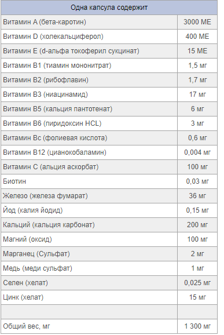Click the Витамин B3 (ниацинамид) label
The width and height of the screenshot is (224, 335).
[46, 94]
